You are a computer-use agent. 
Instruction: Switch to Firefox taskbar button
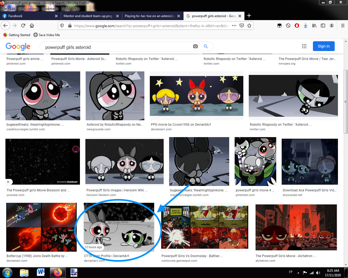pyautogui.click(x=58, y=273)
